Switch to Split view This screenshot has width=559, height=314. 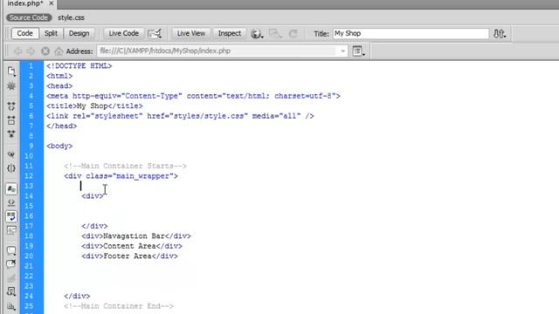click(51, 33)
